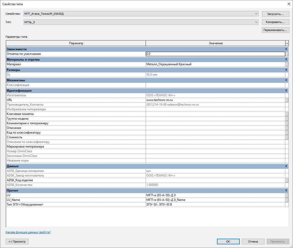Click the small button beside the Материал value
This screenshot has height=248, width=293.
click(287, 64)
